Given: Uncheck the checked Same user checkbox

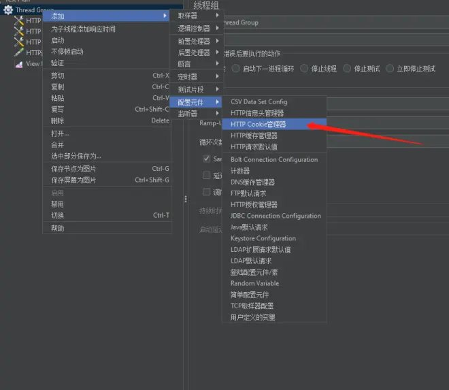Looking at the screenshot, I should [207, 159].
